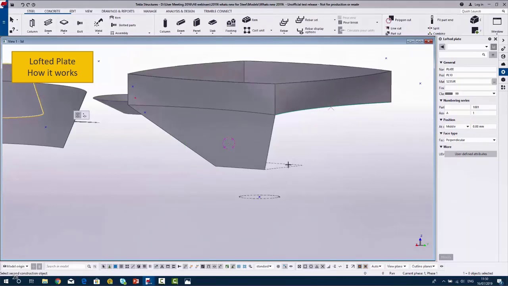Open property pane hamburger menu
This screenshot has height=286, width=508.
(493, 55)
